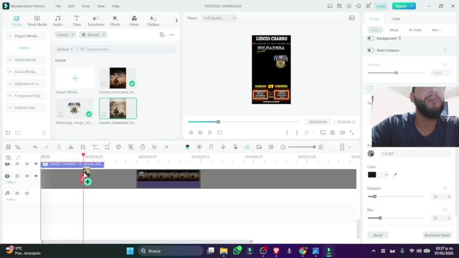The height and width of the screenshot is (258, 459).
Task: Open the Help menu
Action: tap(116, 6)
